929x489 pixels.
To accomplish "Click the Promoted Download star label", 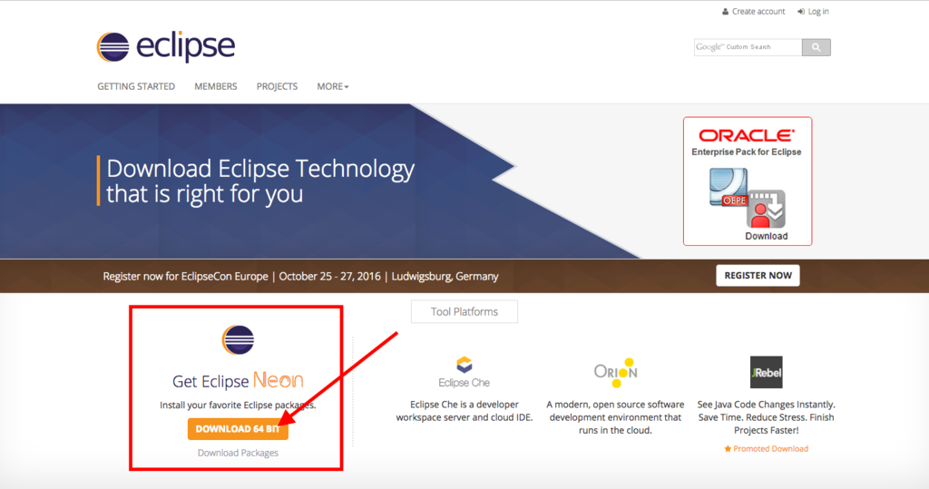I will click(766, 449).
